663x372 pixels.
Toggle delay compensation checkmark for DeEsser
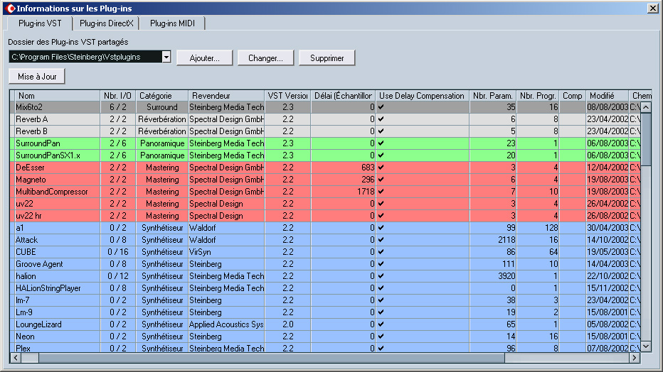click(382, 168)
